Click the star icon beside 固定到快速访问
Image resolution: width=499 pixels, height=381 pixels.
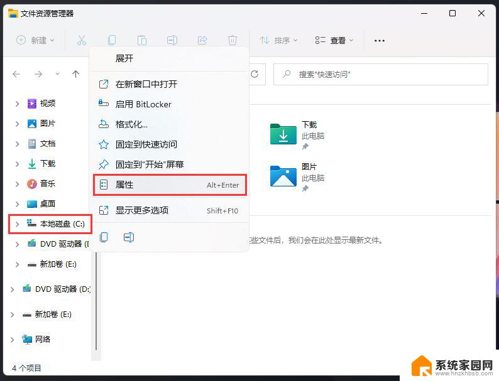click(x=104, y=144)
